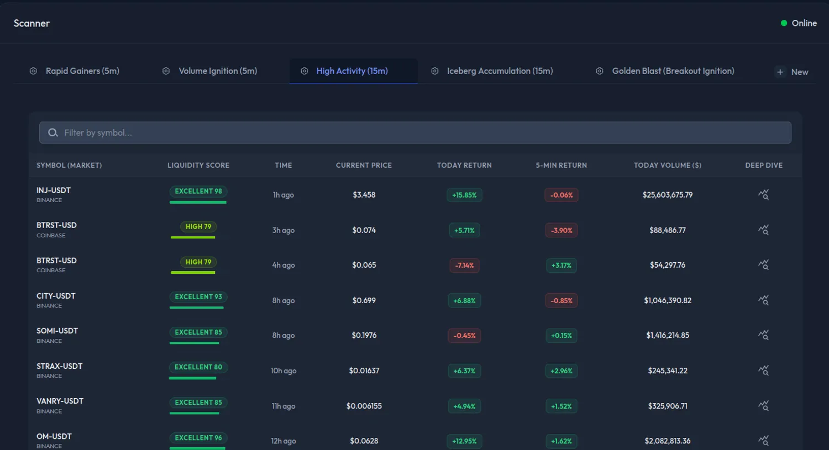829x450 pixels.
Task: Click the EXCELLENT 93 badge for CITY-USDT
Action: tap(198, 297)
